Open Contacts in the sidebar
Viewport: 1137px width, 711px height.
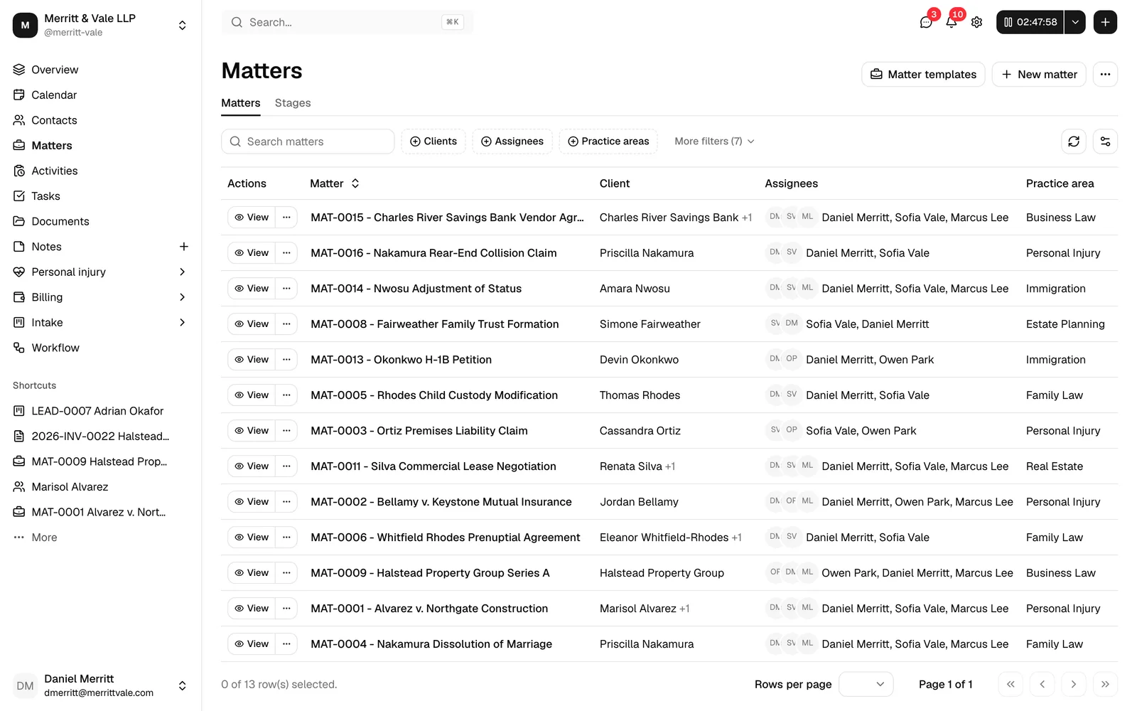pyautogui.click(x=100, y=120)
